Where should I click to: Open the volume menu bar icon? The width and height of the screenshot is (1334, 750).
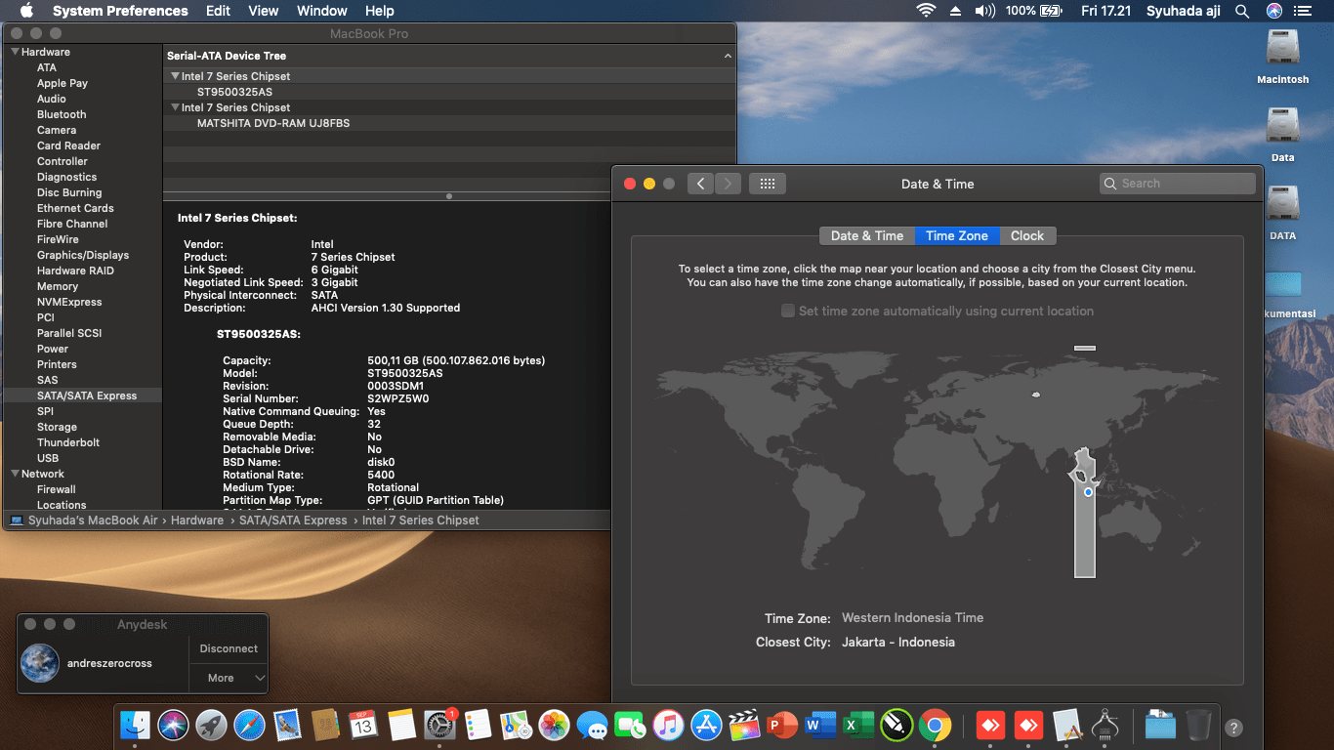(984, 11)
